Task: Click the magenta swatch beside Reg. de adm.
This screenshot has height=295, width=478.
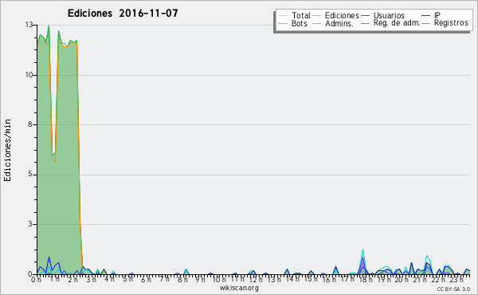Action: pos(365,23)
